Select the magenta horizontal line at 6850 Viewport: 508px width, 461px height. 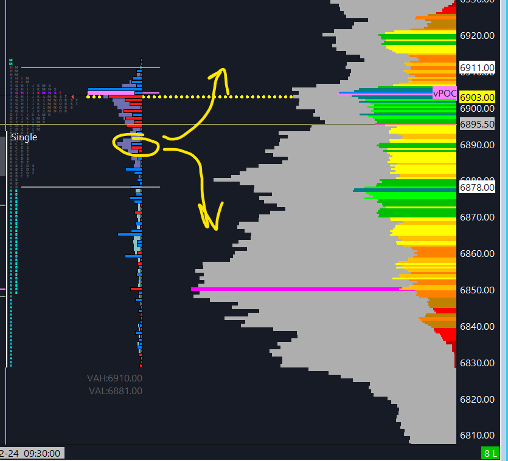296,289
